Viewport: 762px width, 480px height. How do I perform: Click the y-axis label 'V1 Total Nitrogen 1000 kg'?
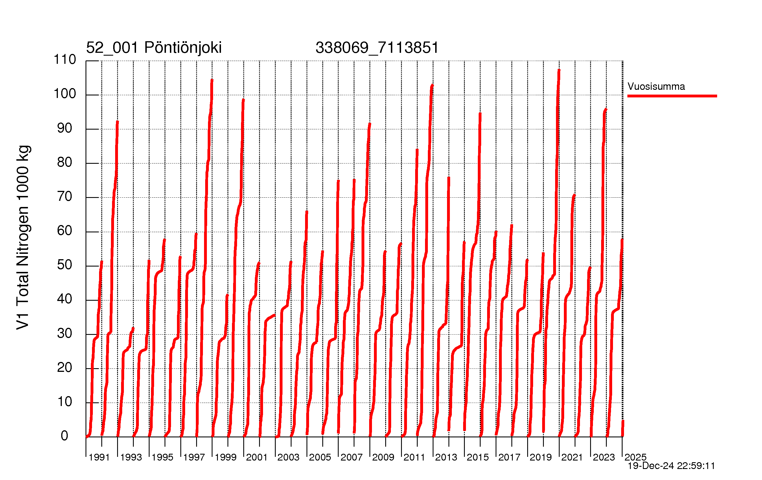pyautogui.click(x=23, y=237)
